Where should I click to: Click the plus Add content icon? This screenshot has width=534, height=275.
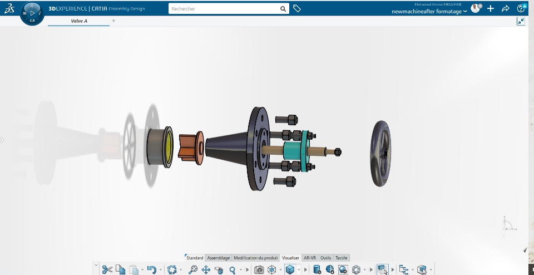(x=491, y=8)
